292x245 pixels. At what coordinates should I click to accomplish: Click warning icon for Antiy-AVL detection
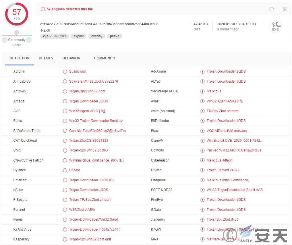click(65, 91)
